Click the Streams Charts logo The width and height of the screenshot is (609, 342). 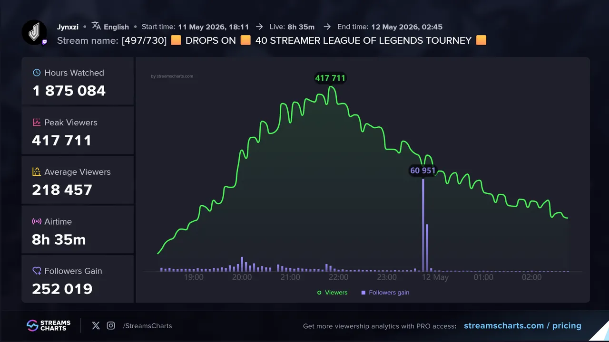click(49, 325)
